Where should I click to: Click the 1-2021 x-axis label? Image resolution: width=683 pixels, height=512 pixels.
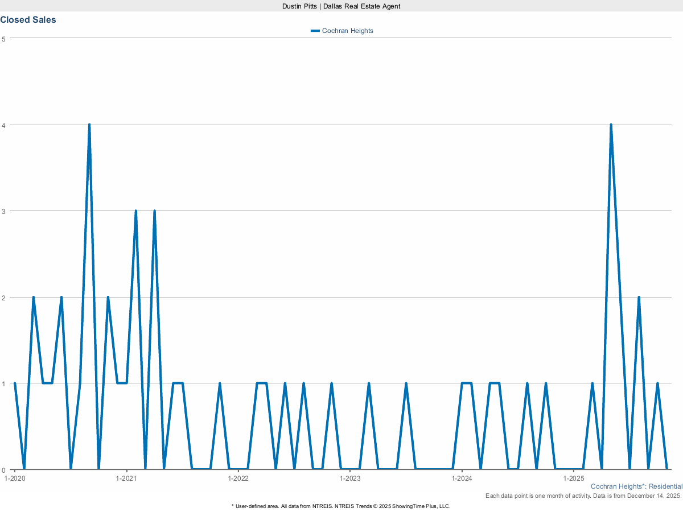click(x=126, y=478)
